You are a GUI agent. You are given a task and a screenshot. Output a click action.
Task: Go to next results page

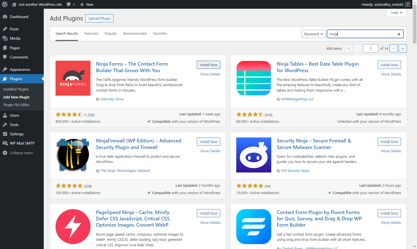coord(393,48)
